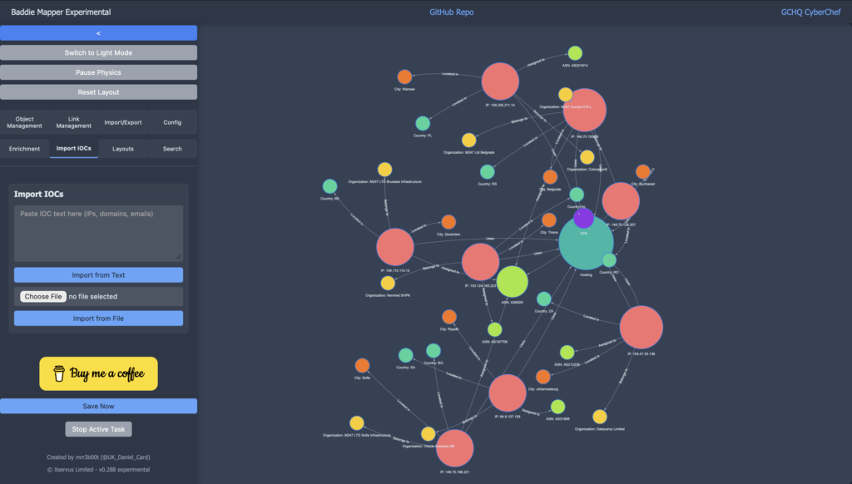Image resolution: width=852 pixels, height=484 pixels.
Task: Select the IP 154.47.30.136 node
Action: pyautogui.click(x=641, y=327)
